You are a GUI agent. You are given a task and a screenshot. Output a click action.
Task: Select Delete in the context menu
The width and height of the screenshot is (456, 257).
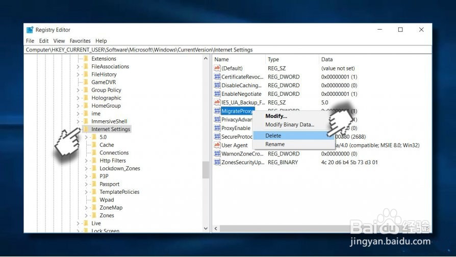[294, 136]
